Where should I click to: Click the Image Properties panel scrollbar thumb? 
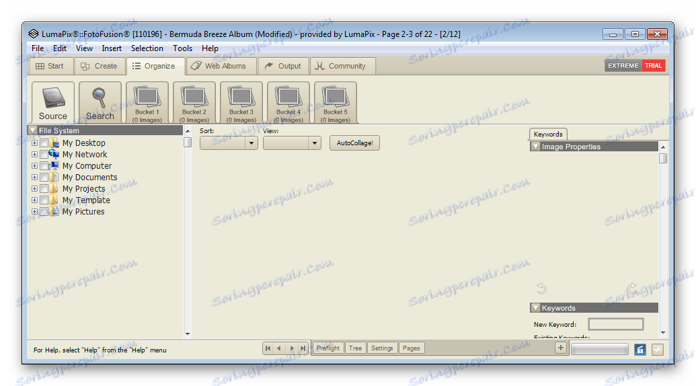tap(663, 159)
